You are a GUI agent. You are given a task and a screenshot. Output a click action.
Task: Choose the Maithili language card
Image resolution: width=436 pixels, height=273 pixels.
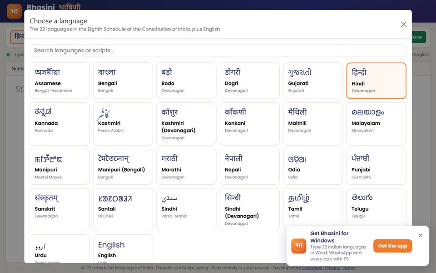[x=313, y=124]
